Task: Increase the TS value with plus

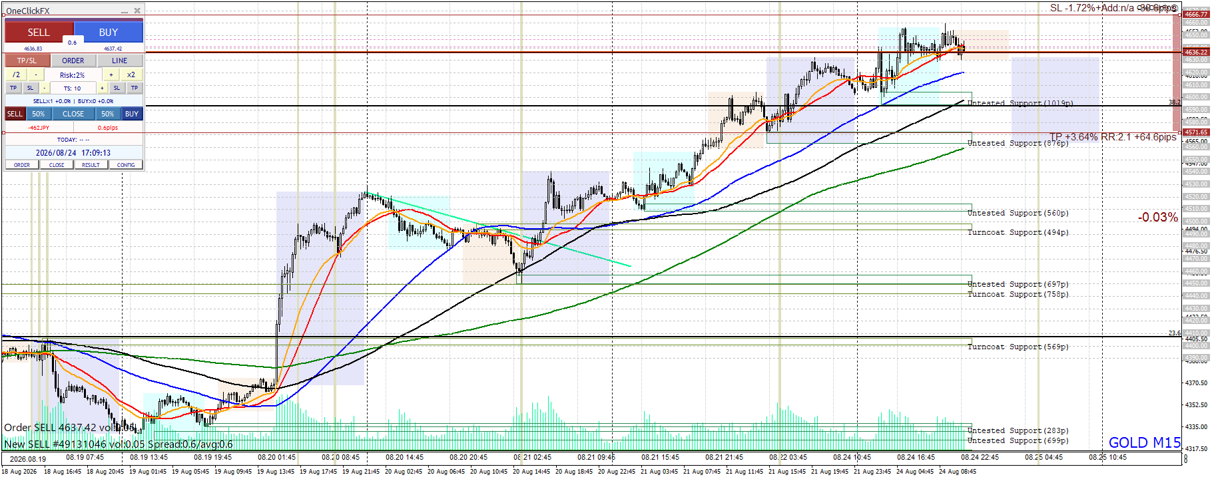Action: coord(102,88)
